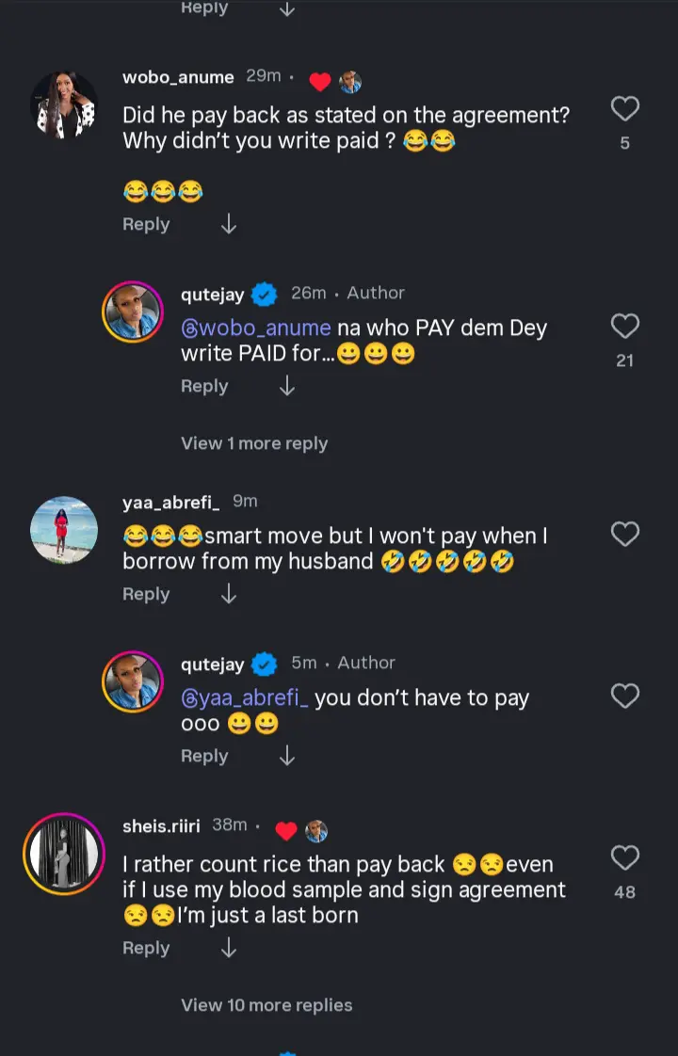Viewport: 678px width, 1056px height.
Task: Heart sheis.riiri's comment about counting rice
Action: pos(624,858)
